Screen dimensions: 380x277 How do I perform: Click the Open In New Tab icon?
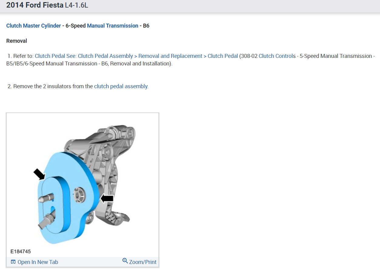(x=13, y=262)
